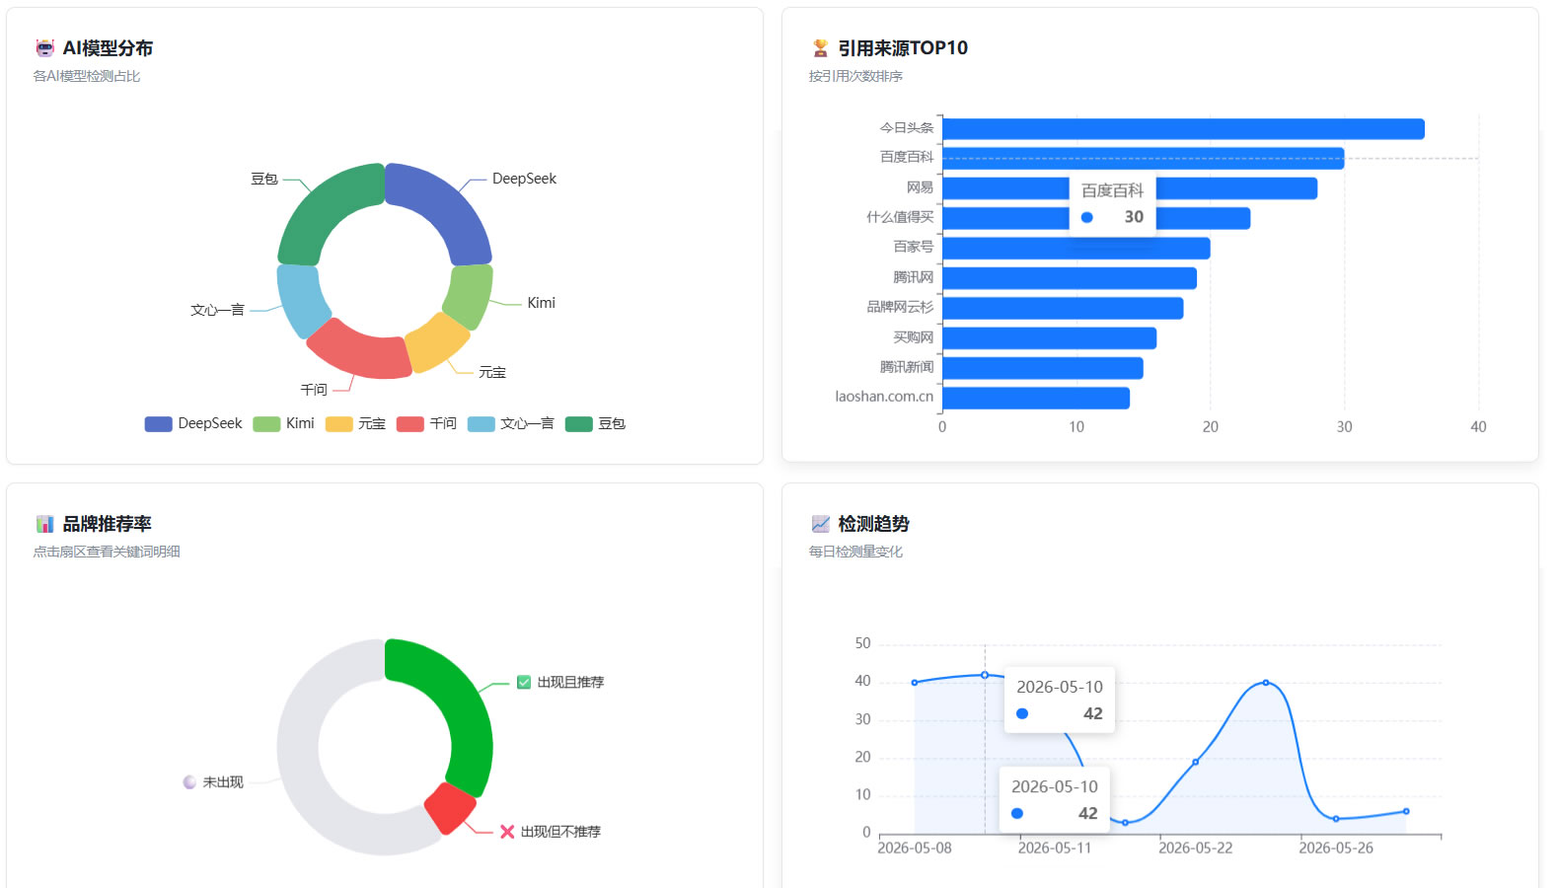Viewport: 1559px width, 888px height.
Task: Click the 2026-05-08 date label
Action: coord(915,848)
